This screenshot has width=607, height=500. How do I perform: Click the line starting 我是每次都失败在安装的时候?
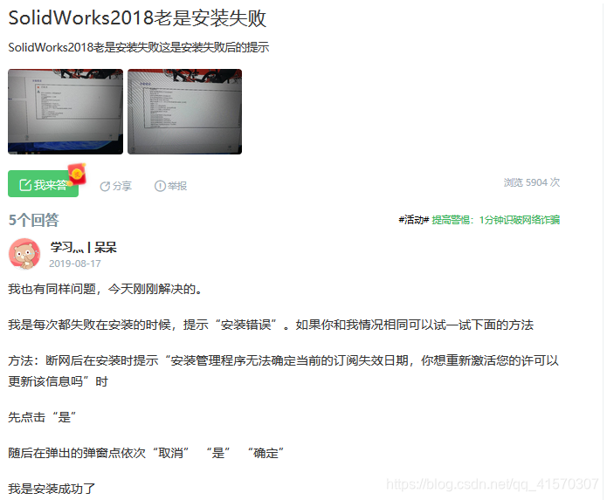pyautogui.click(x=271, y=325)
